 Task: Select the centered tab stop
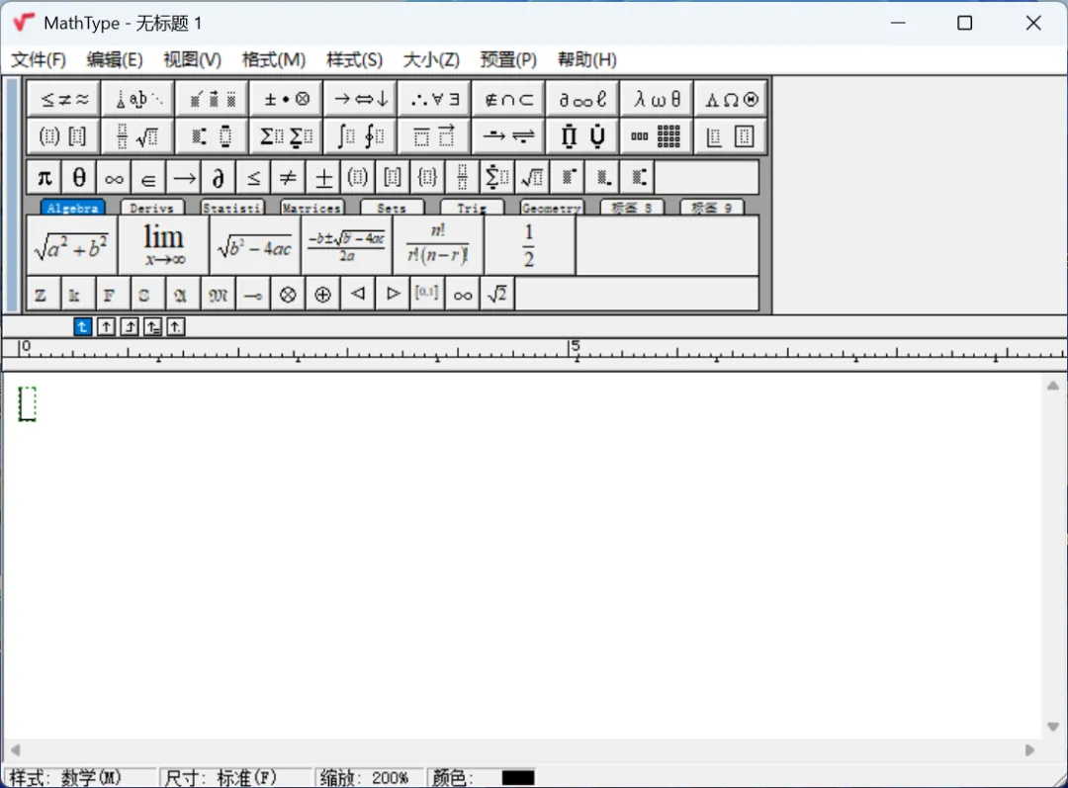click(x=106, y=327)
